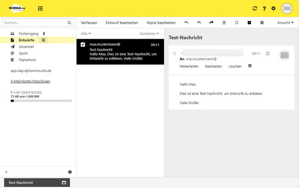Screen dimensions: 299x188
Task: Click the refresh sync icon in header
Action: 255,8
